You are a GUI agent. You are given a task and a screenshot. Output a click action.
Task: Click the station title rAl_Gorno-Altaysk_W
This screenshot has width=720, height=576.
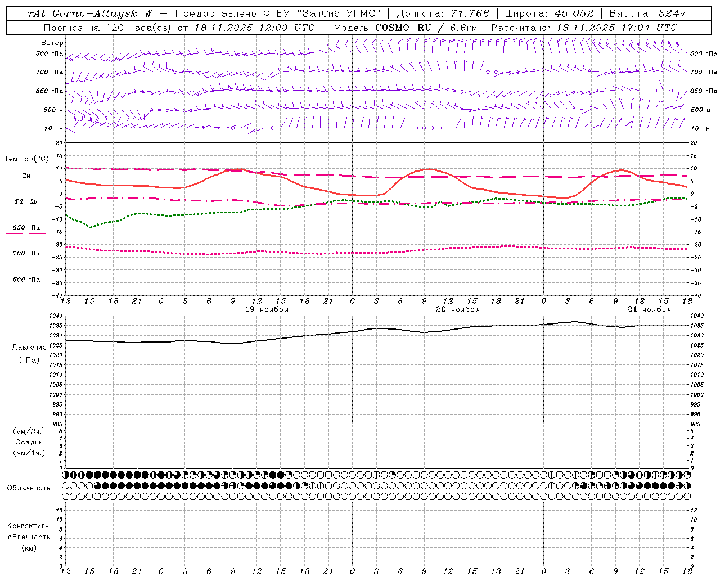click(90, 13)
